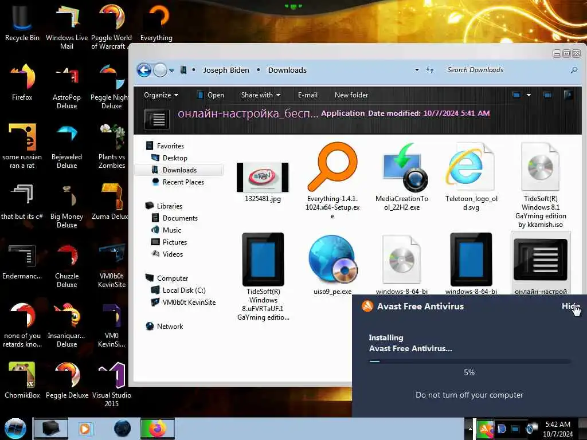The image size is (587, 440).
Task: Select TideSoft Windows 8.1 GaYming edition iso
Action: pos(541,185)
